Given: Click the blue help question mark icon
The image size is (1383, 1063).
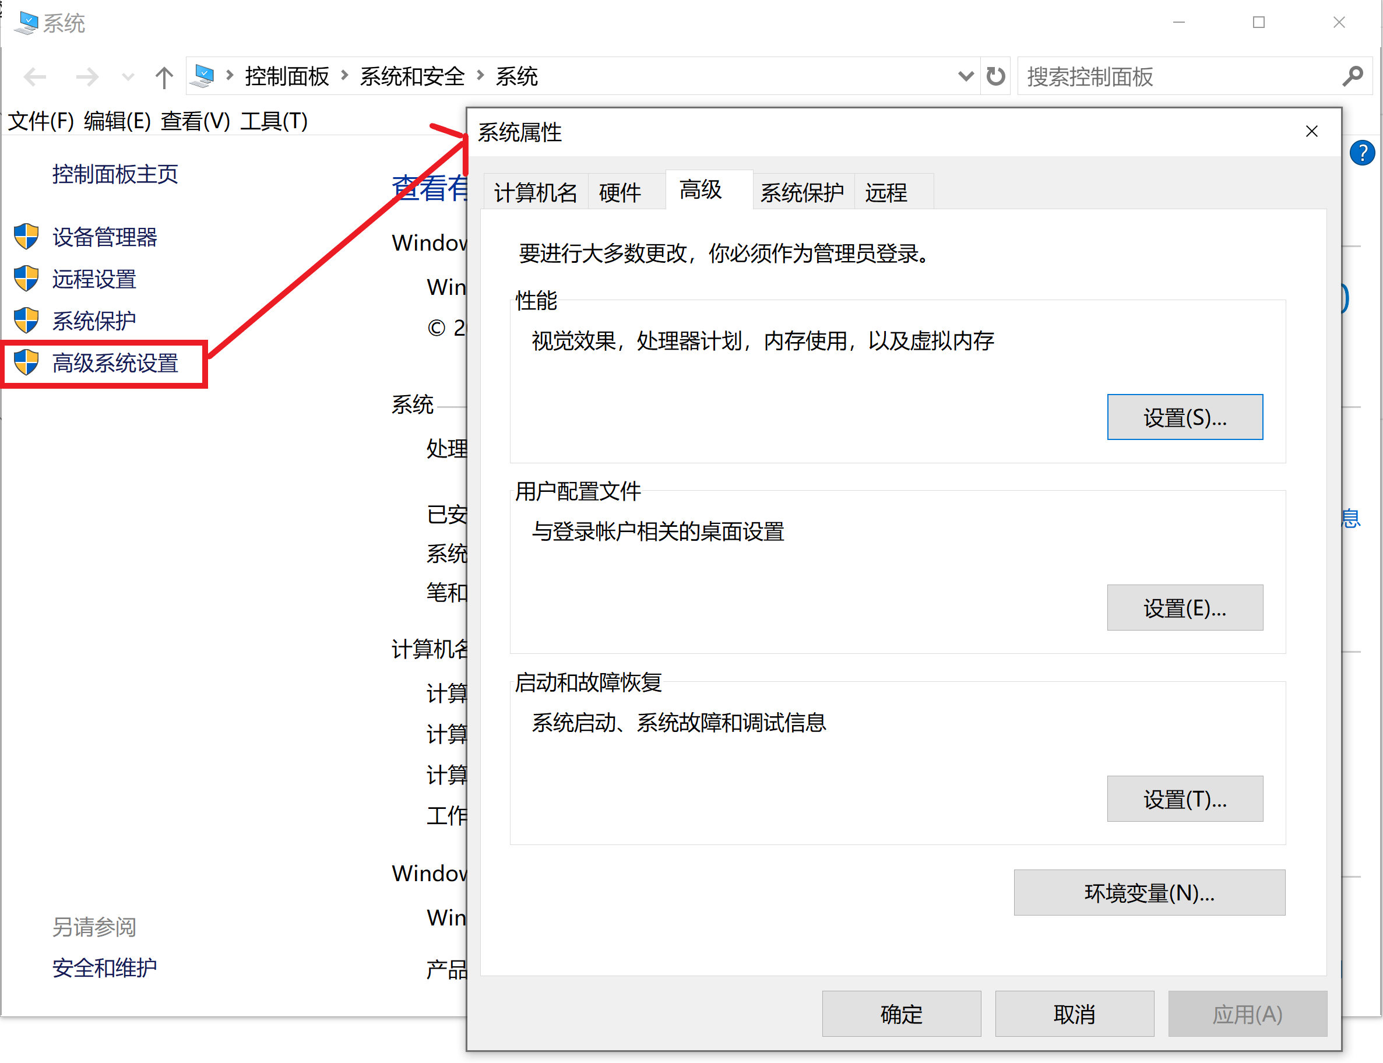Looking at the screenshot, I should point(1361,153).
